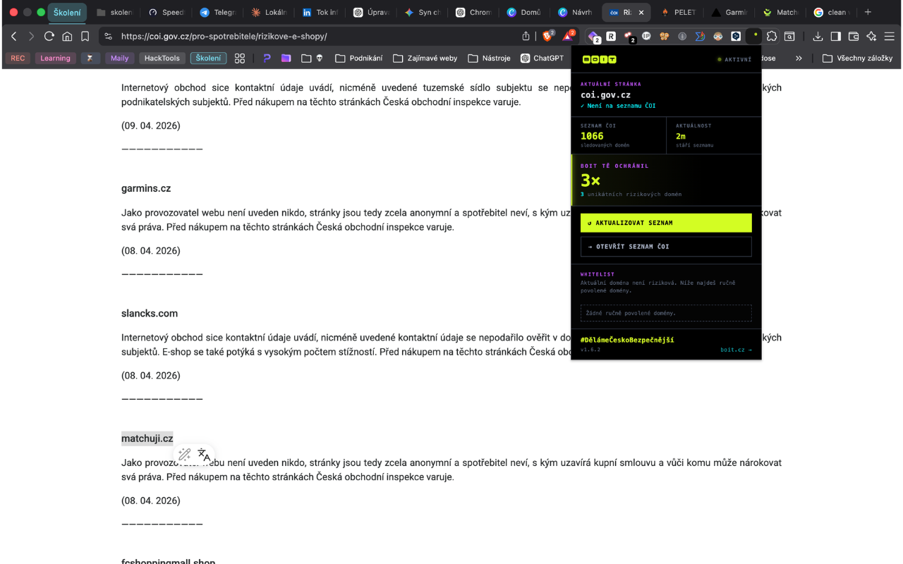
Task: Toggle the browser sidebar panel
Action: click(x=835, y=36)
